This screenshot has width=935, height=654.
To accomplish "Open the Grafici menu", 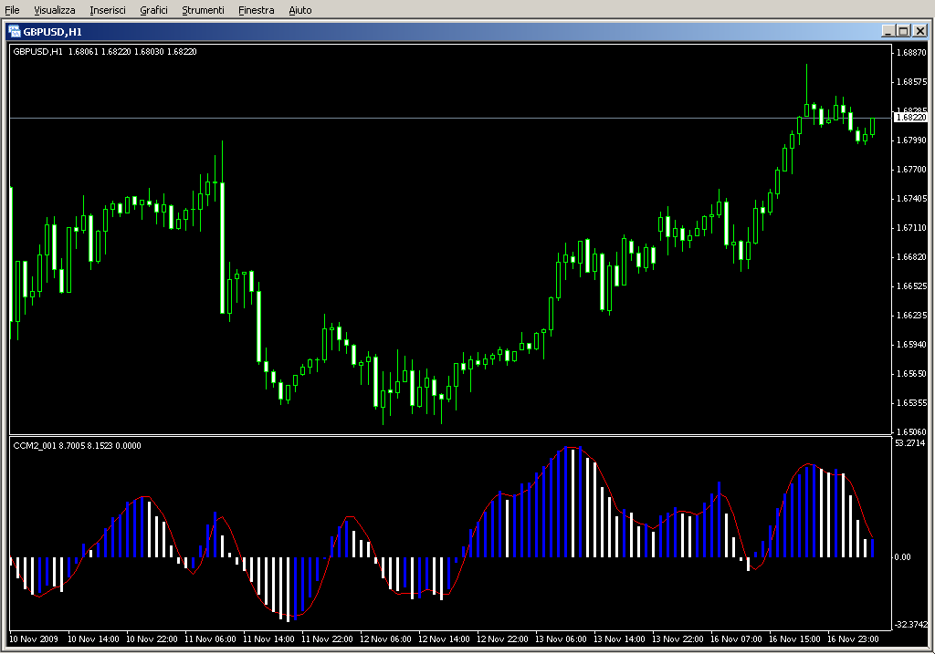I will tap(153, 10).
